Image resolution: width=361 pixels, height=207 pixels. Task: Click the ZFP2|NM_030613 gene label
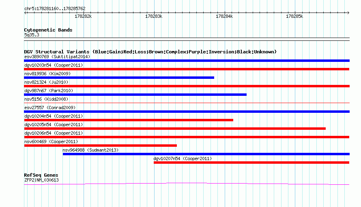click(x=41, y=180)
